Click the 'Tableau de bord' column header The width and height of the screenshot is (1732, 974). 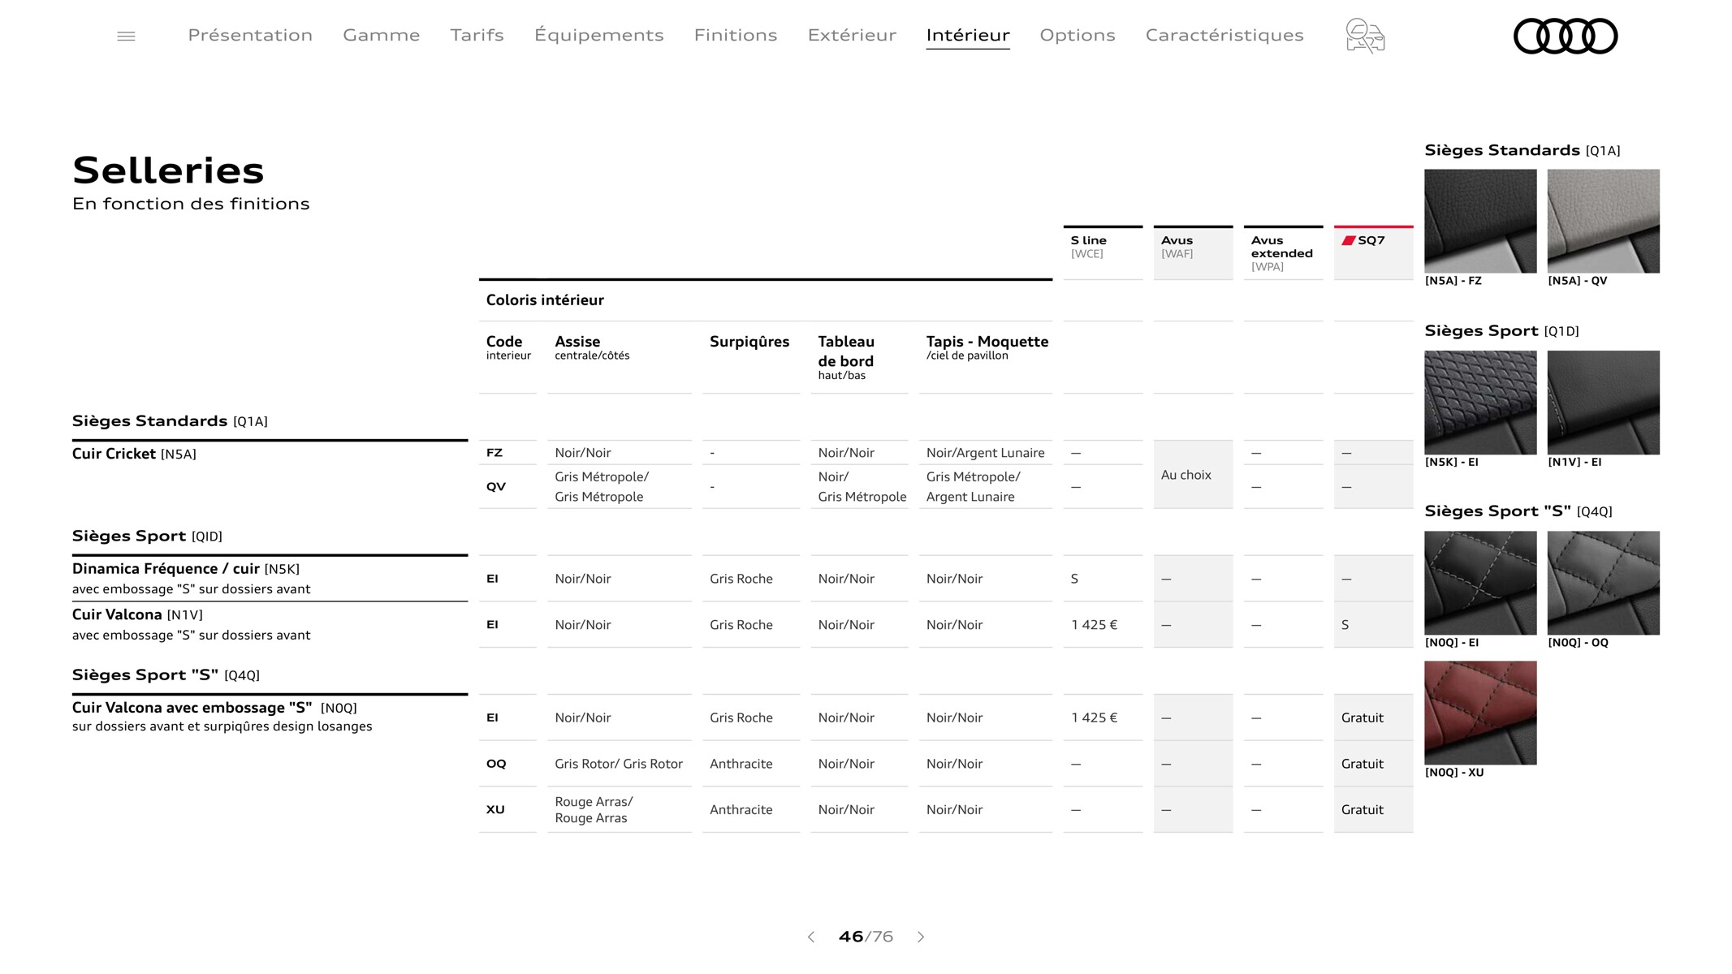(846, 351)
